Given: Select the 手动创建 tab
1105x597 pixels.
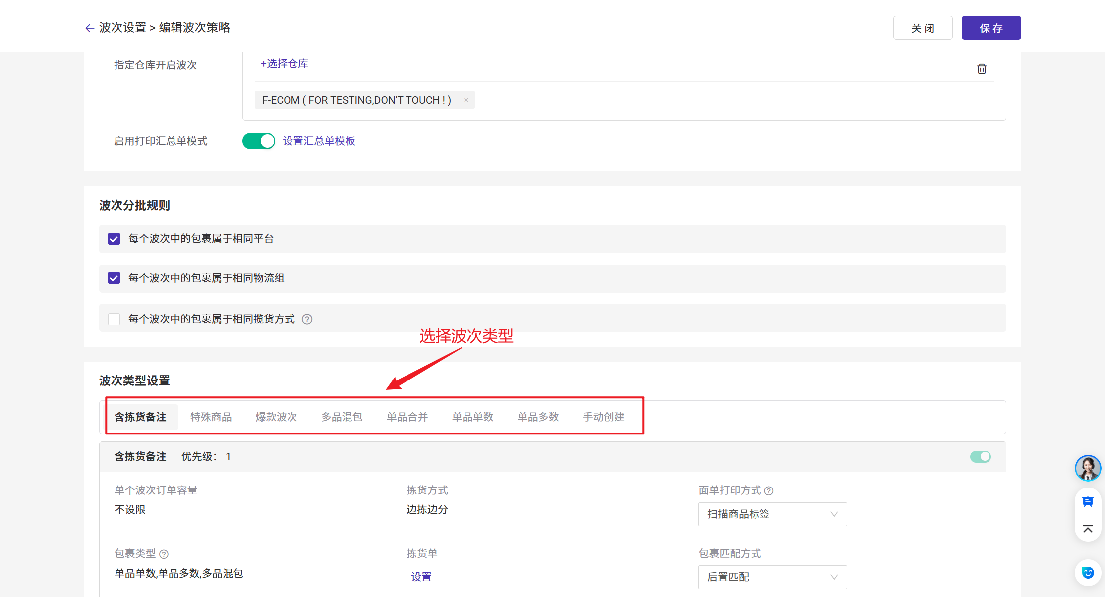Looking at the screenshot, I should tap(603, 417).
